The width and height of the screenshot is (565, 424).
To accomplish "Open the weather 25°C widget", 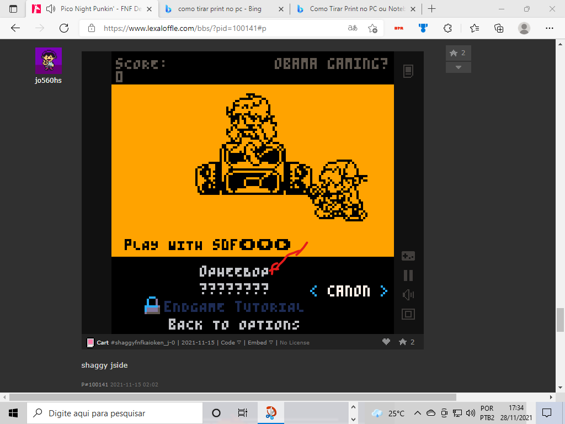I will (388, 413).
